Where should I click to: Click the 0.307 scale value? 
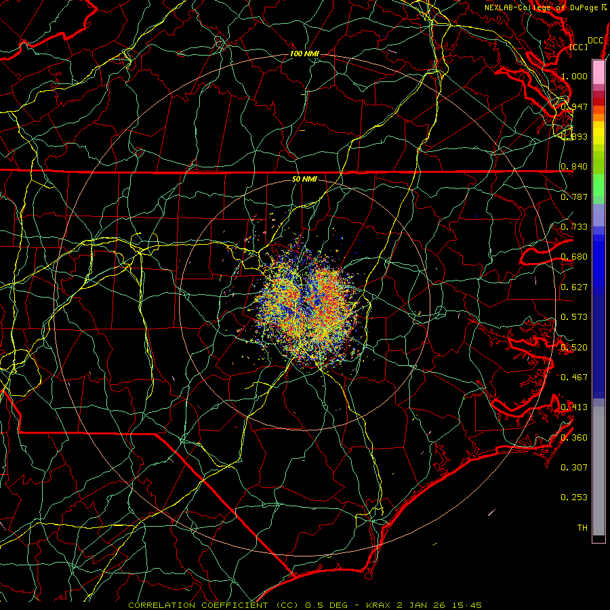click(574, 468)
